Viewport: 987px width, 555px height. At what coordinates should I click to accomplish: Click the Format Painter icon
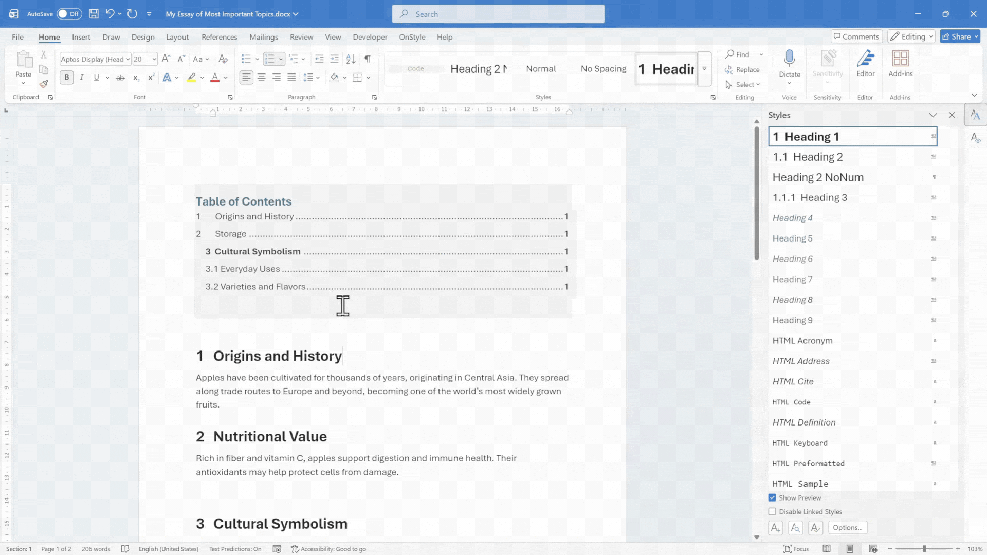(x=44, y=84)
